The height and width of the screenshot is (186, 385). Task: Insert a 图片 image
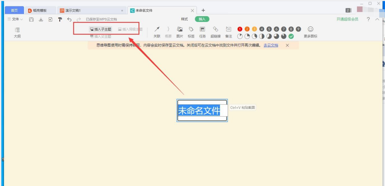pos(180,32)
